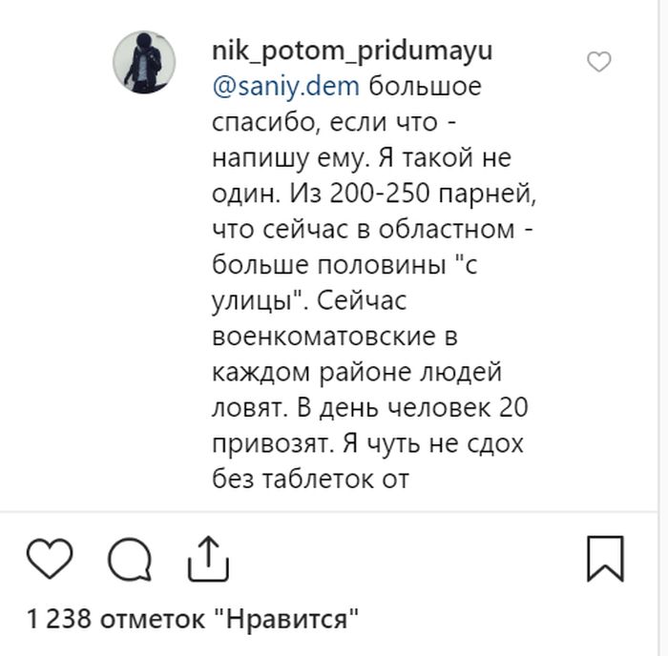This screenshot has height=656, width=668.
Task: Like the post with the large heart icon
Action: click(49, 559)
